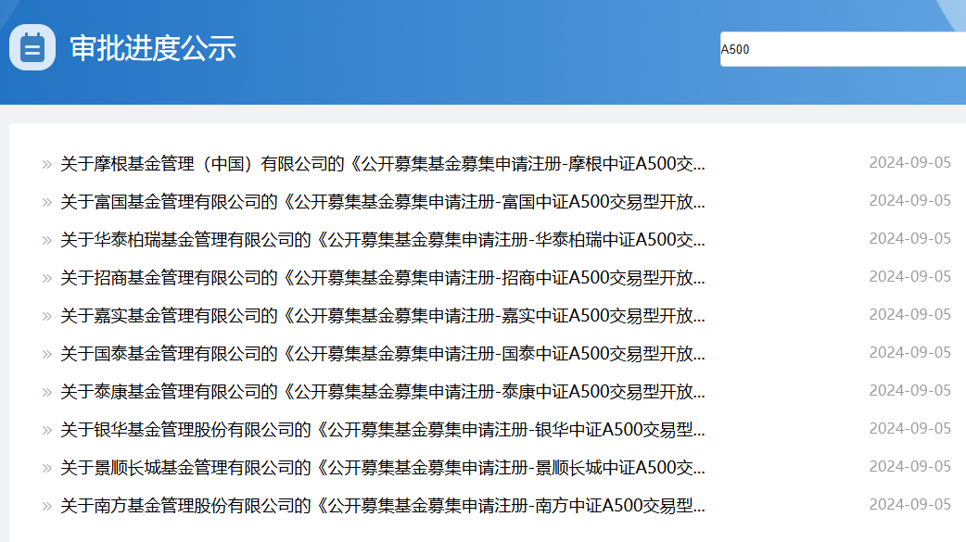Image resolution: width=966 pixels, height=542 pixels.
Task: Click the double-arrow bullet before 摩根基金 row
Action: click(x=47, y=164)
